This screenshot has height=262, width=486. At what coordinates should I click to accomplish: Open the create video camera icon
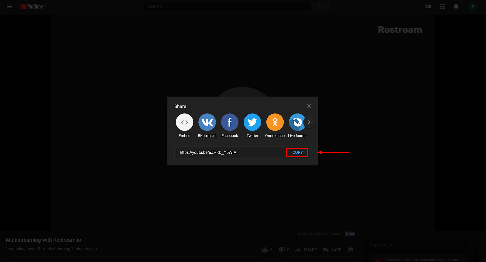[428, 6]
